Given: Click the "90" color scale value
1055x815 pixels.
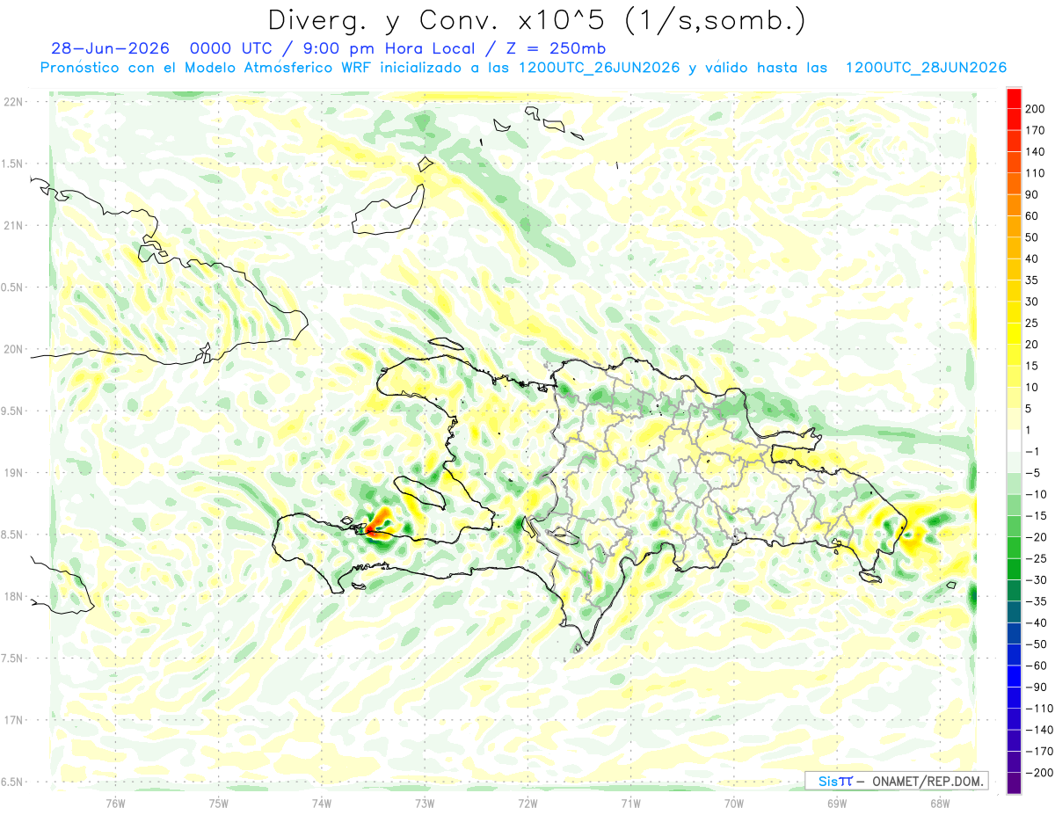Looking at the screenshot, I should 1033,195.
